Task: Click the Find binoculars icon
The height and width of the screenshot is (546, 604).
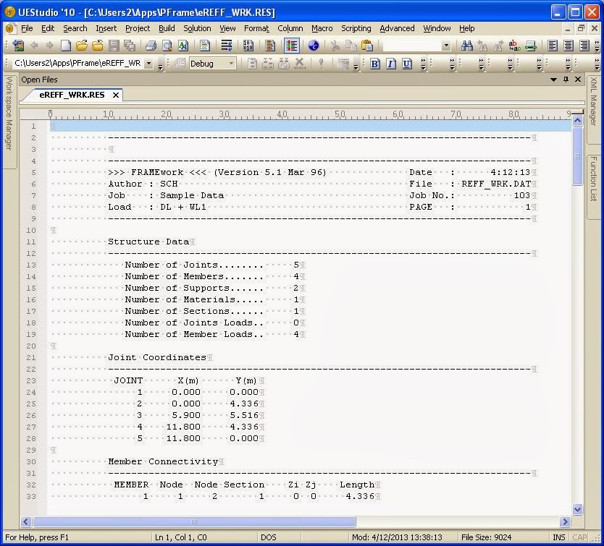Action: pyautogui.click(x=467, y=46)
